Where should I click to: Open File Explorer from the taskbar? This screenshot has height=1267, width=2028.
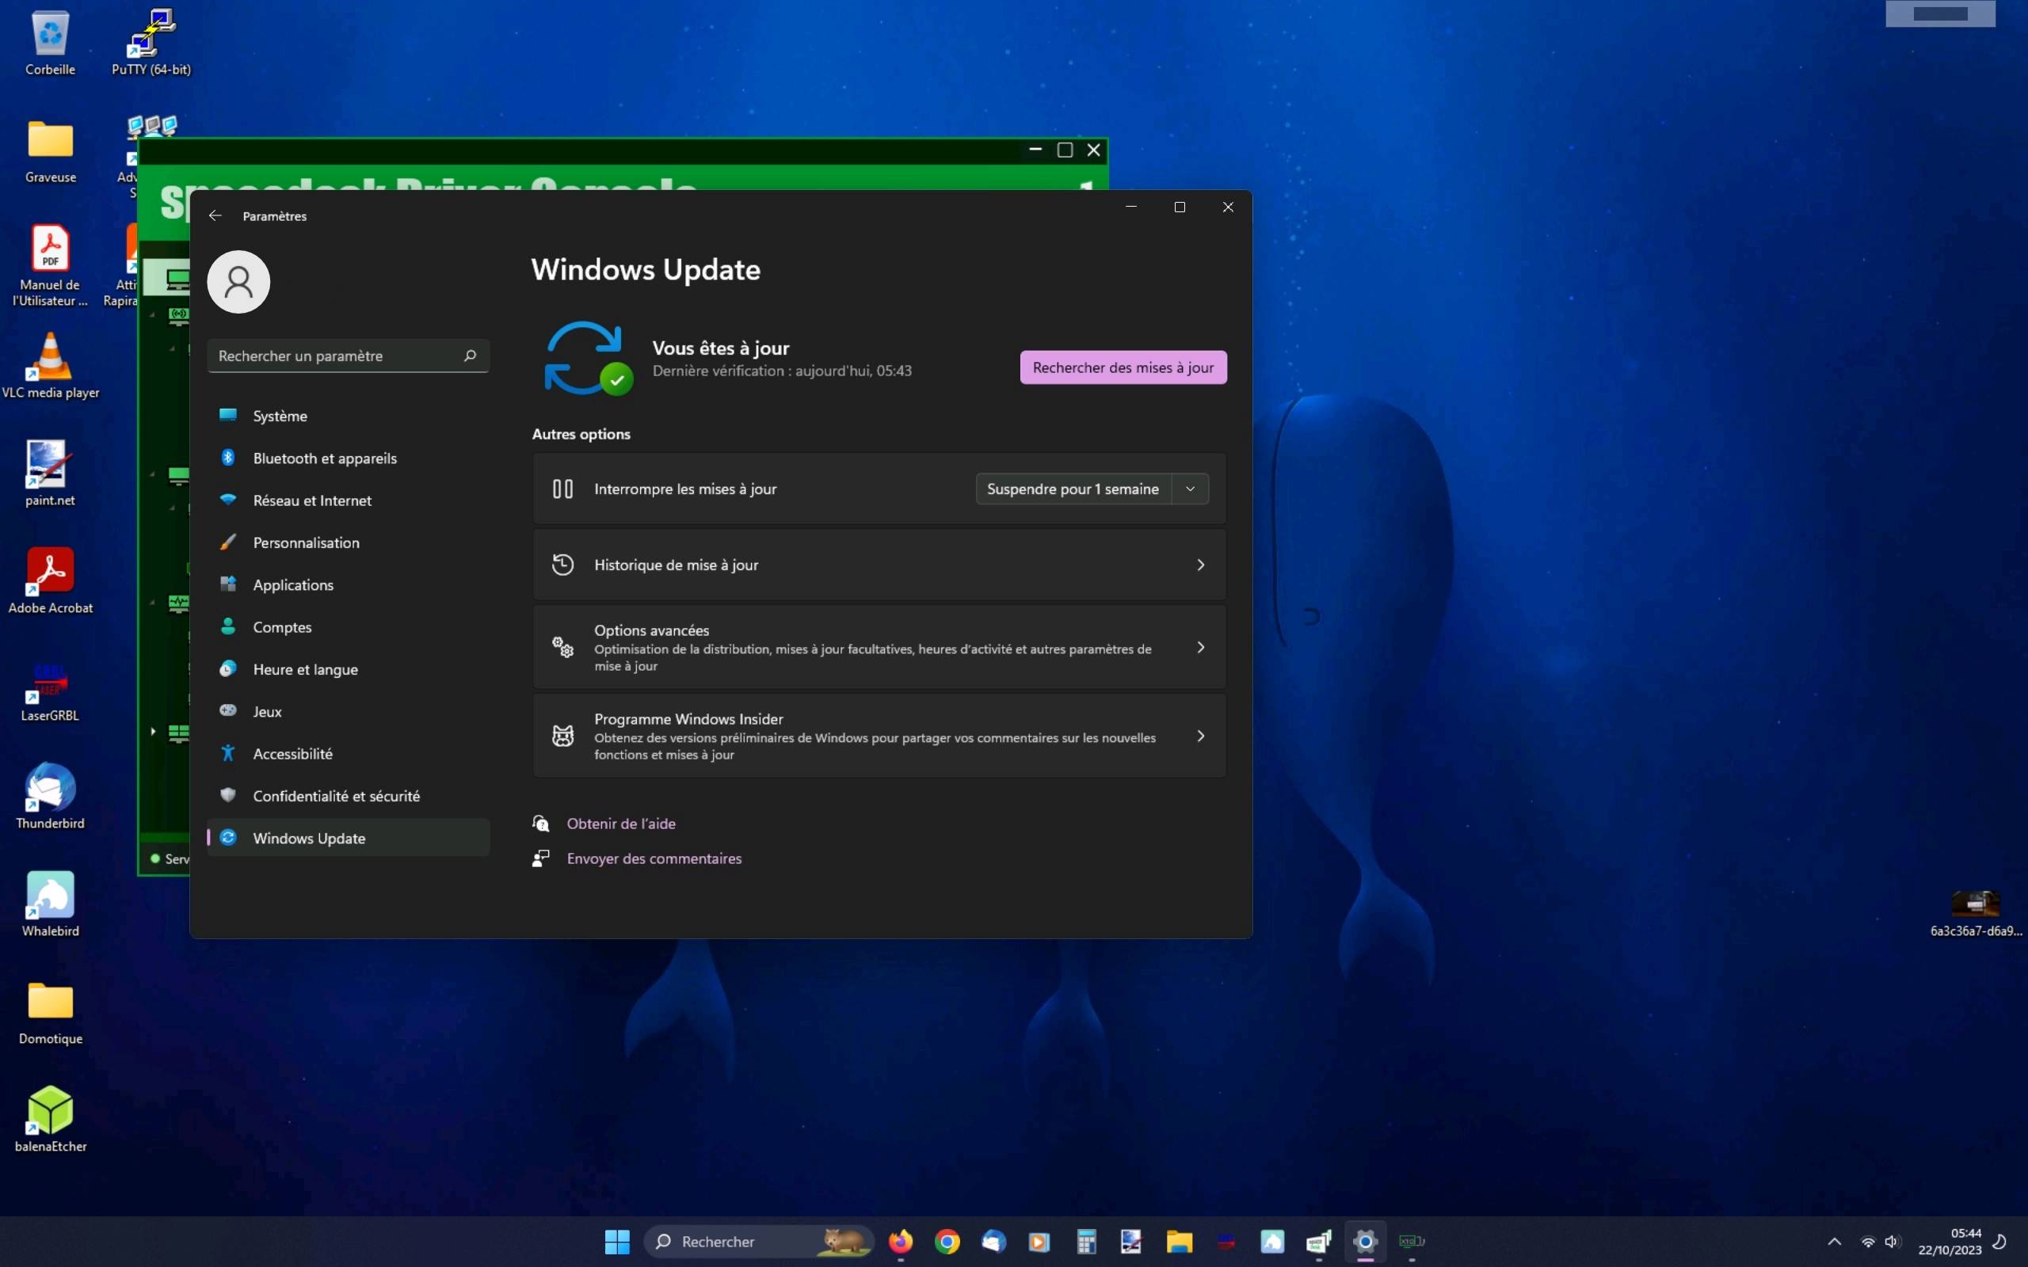point(1179,1242)
